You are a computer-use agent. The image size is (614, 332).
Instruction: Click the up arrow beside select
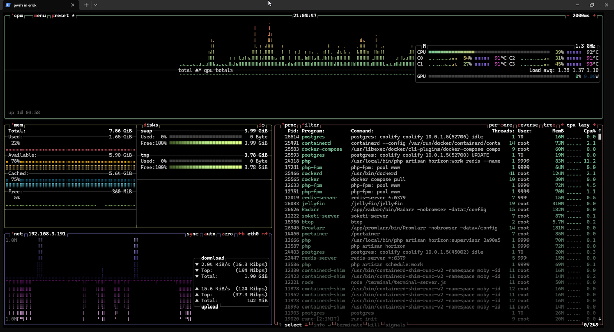pos(281,325)
